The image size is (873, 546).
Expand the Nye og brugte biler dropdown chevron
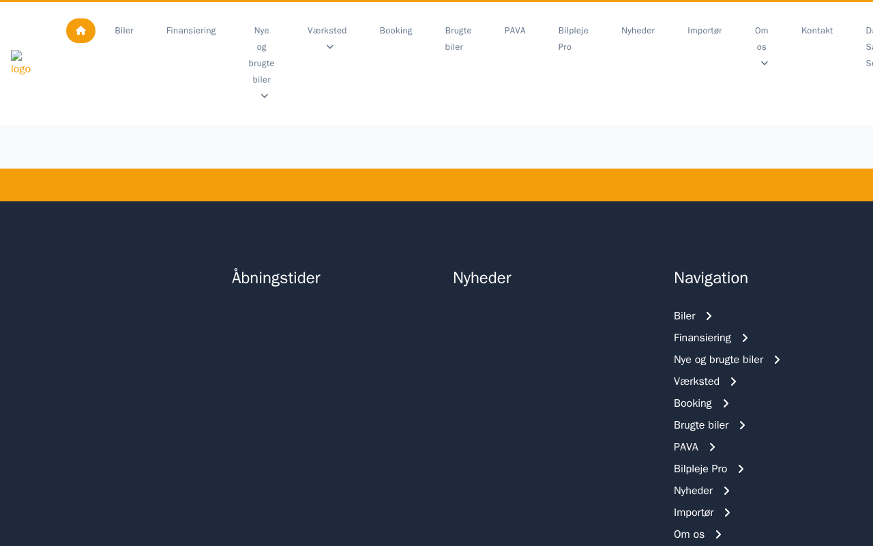tap(265, 96)
